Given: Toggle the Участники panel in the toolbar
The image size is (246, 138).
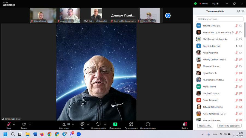Looking at the screenshot, I should coord(64,125).
